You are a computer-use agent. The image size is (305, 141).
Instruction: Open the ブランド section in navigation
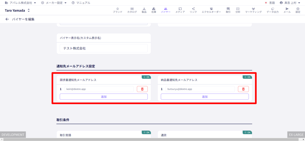(117, 10)
